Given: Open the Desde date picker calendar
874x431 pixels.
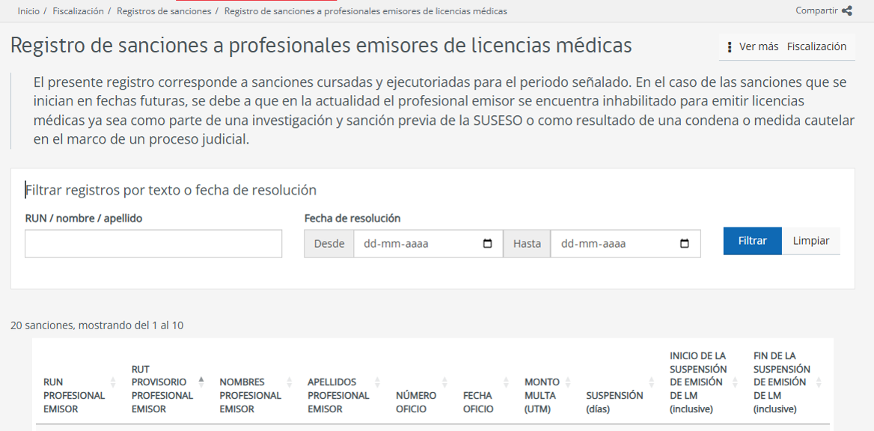Looking at the screenshot, I should (487, 243).
